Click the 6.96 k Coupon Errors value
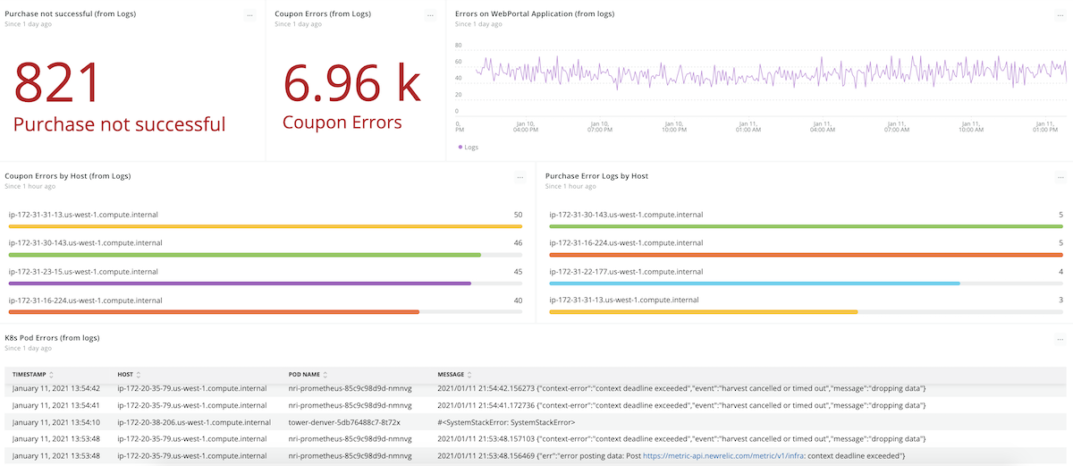The image size is (1073, 466). coord(351,82)
